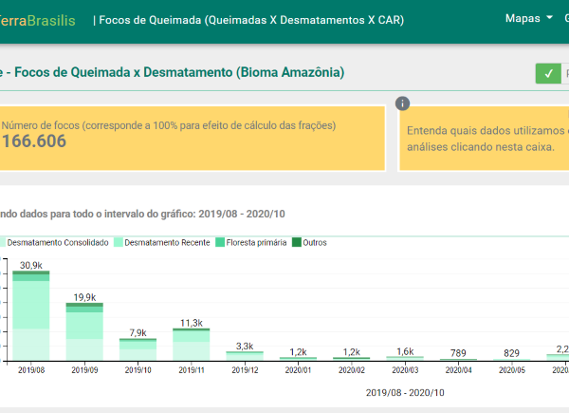The height and width of the screenshot is (413, 569).
Task: Toggle the green checkmark switch
Action: [x=548, y=74]
